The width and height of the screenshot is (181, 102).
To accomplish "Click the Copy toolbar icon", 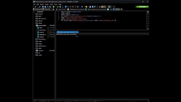I will (x=43, y=7).
